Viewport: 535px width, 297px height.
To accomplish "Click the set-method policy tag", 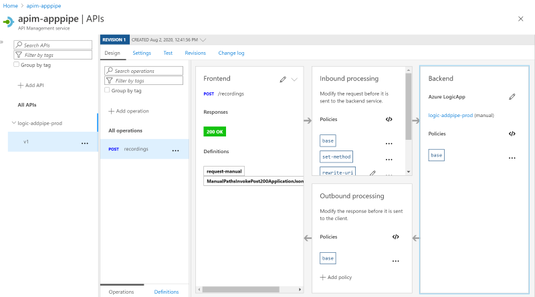I will [x=336, y=157].
